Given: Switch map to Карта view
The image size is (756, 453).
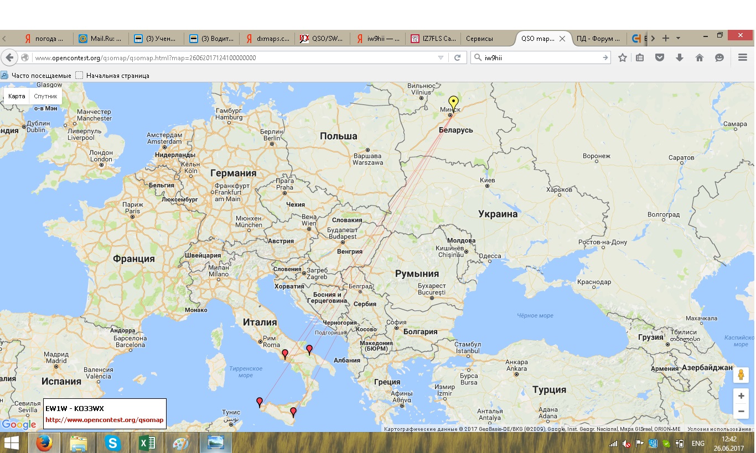Looking at the screenshot, I should pyautogui.click(x=17, y=96).
